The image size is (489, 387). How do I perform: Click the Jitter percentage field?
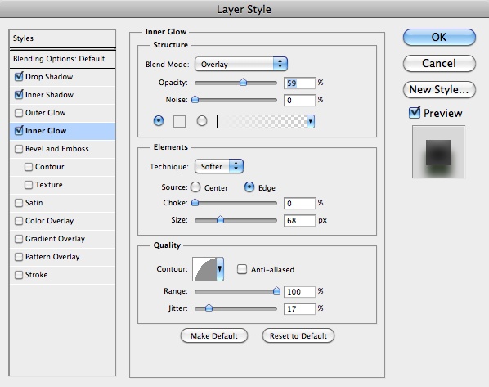click(x=300, y=309)
